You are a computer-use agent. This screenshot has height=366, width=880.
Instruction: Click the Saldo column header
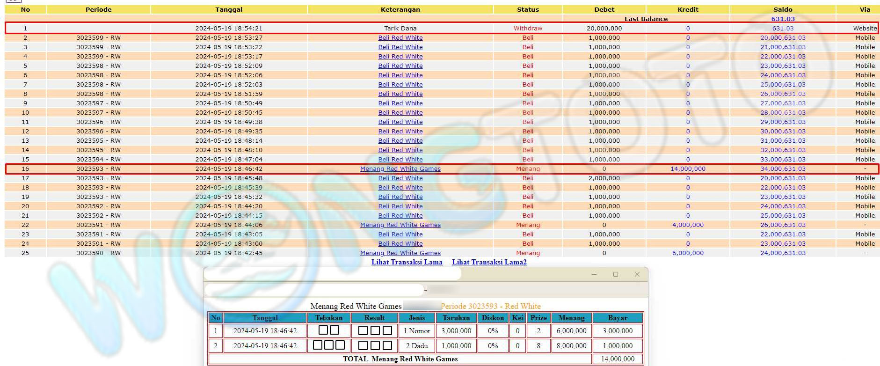(783, 9)
